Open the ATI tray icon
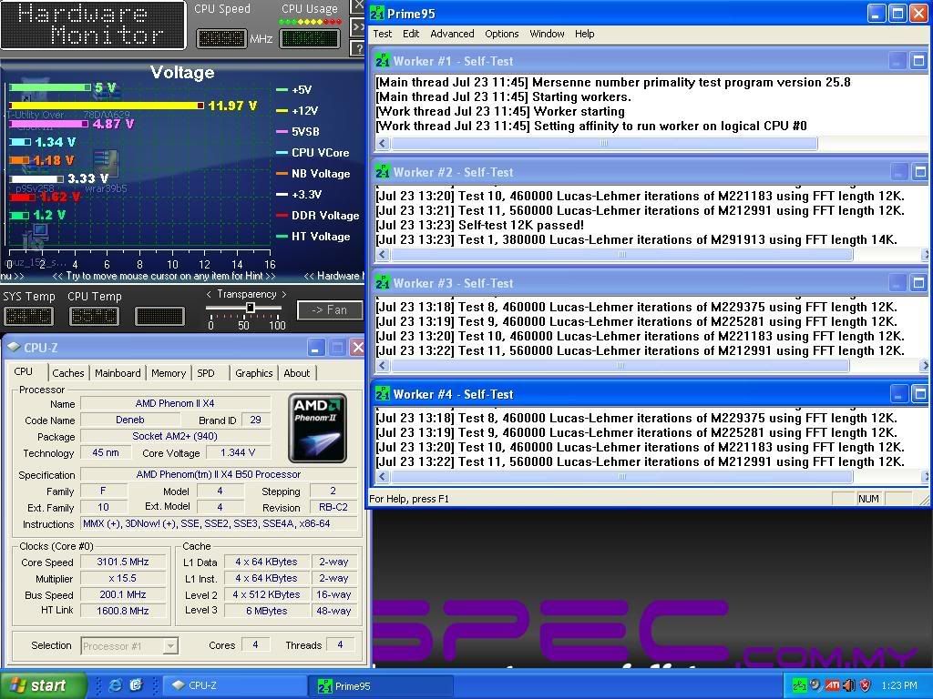933x699 pixels. coord(832,685)
